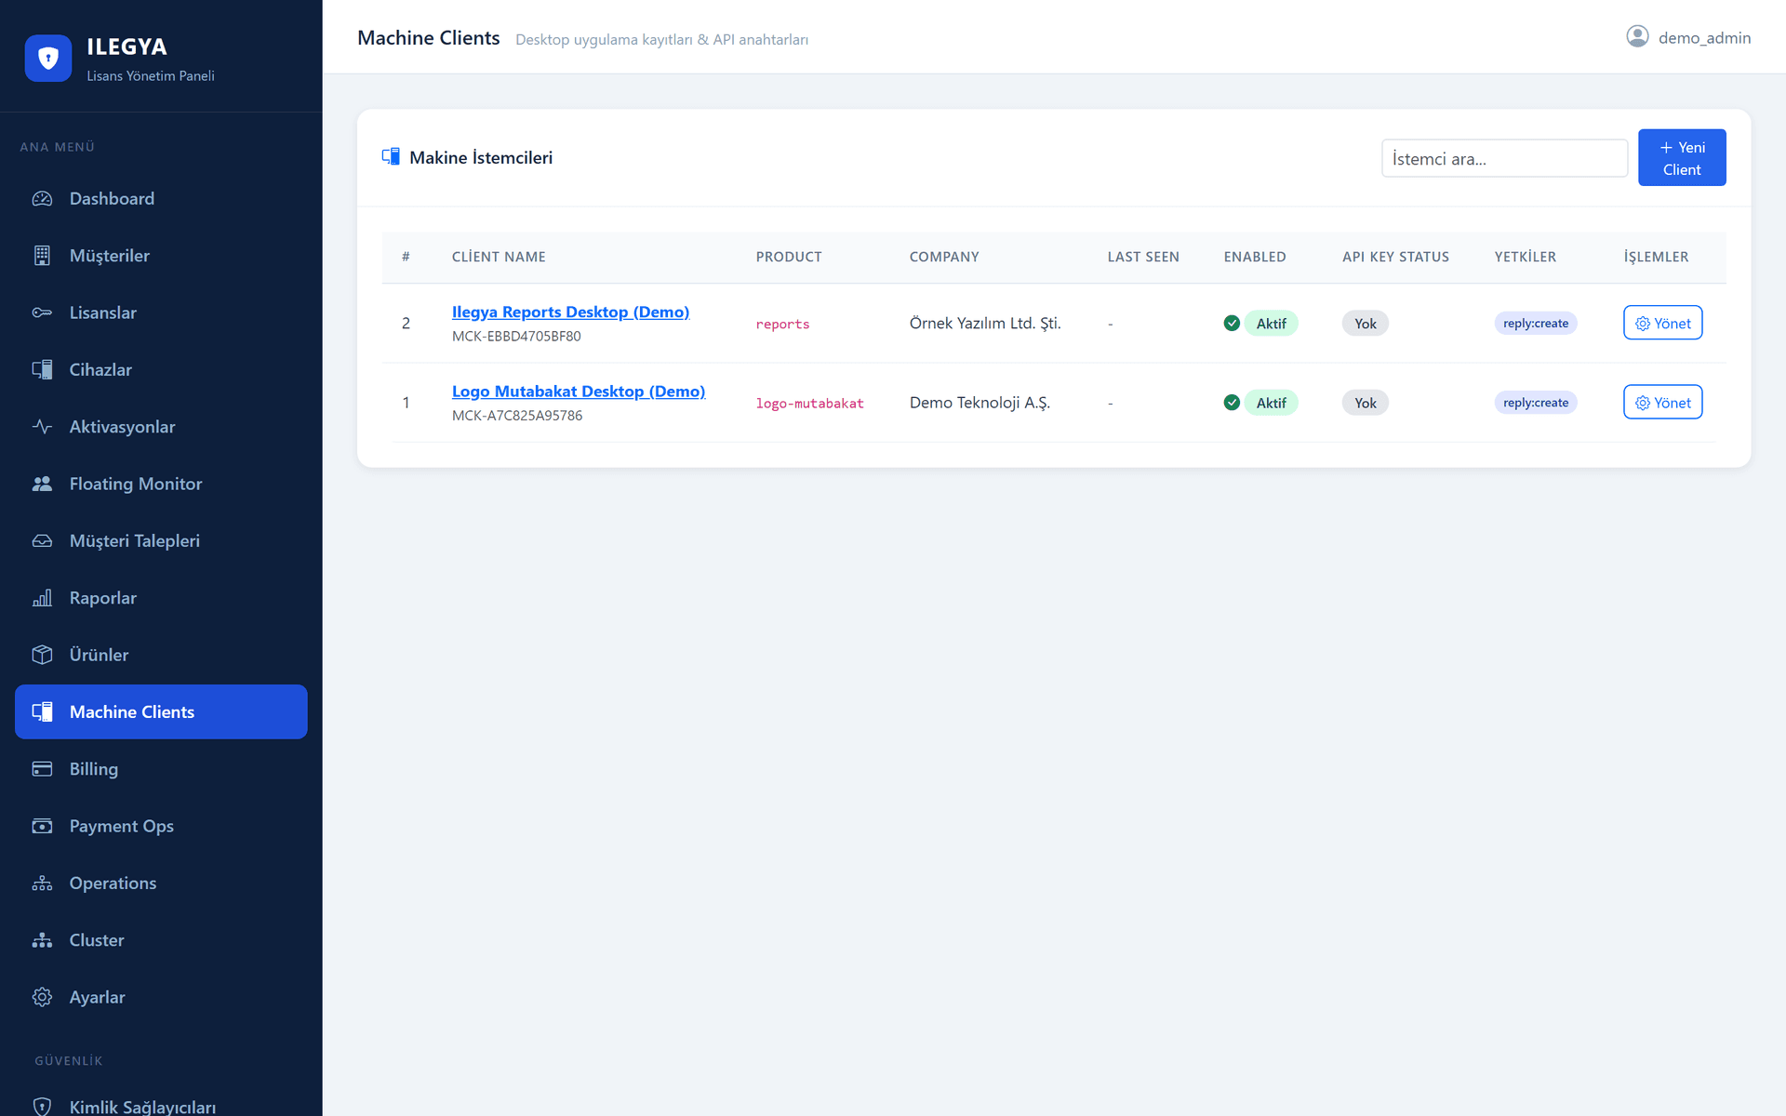
Task: Click the LAST SEEN column header
Action: tap(1143, 257)
